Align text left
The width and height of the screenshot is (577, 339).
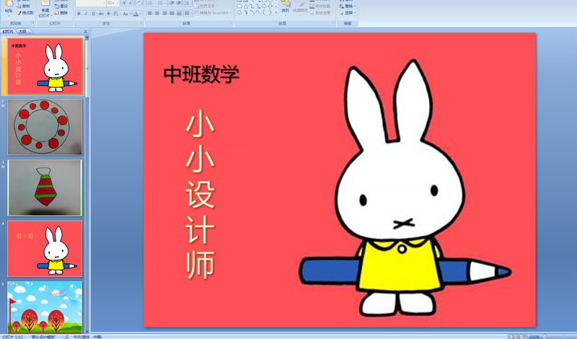click(x=150, y=13)
